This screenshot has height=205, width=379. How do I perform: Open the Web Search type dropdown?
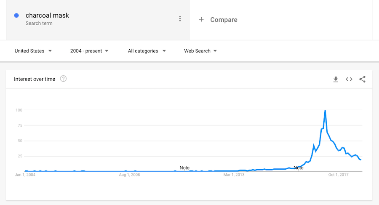click(200, 51)
